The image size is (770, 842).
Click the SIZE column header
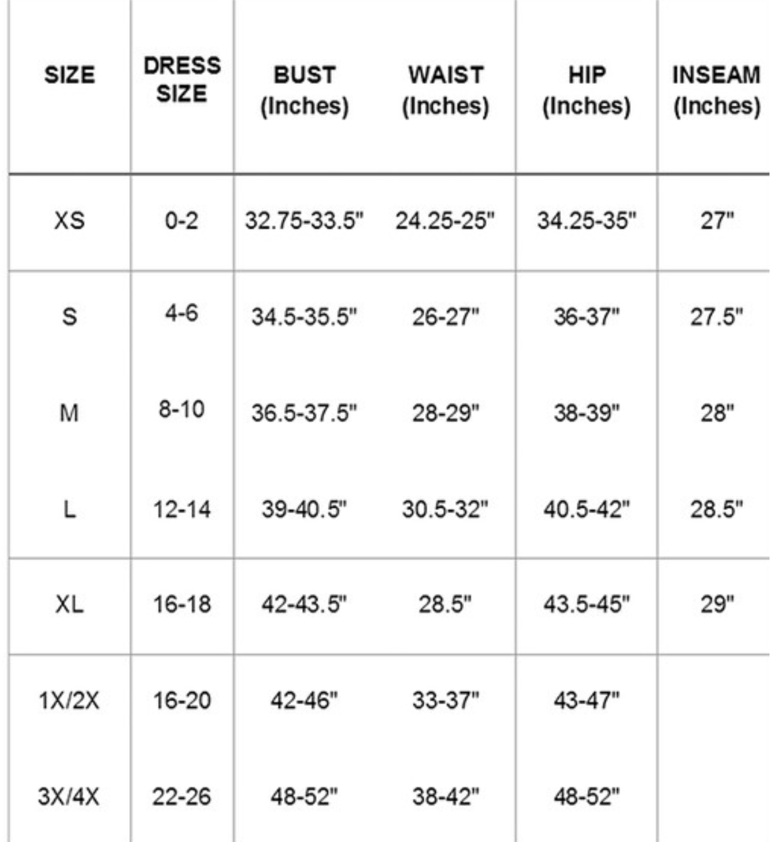click(69, 75)
